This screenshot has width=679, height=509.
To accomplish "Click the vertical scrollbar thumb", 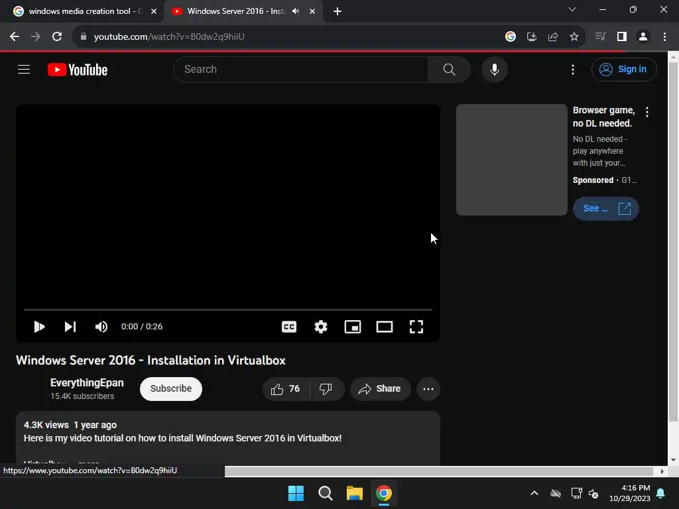I will (x=673, y=241).
